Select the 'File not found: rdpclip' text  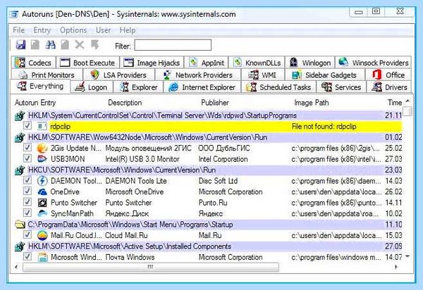click(324, 126)
